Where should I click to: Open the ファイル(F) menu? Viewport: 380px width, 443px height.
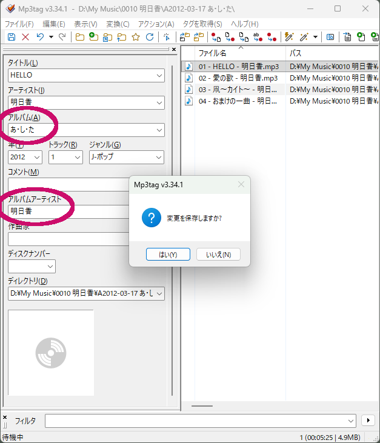tap(19, 24)
